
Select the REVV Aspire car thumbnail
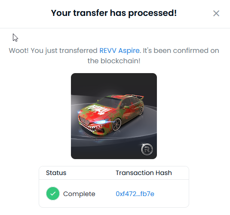pos(114,116)
